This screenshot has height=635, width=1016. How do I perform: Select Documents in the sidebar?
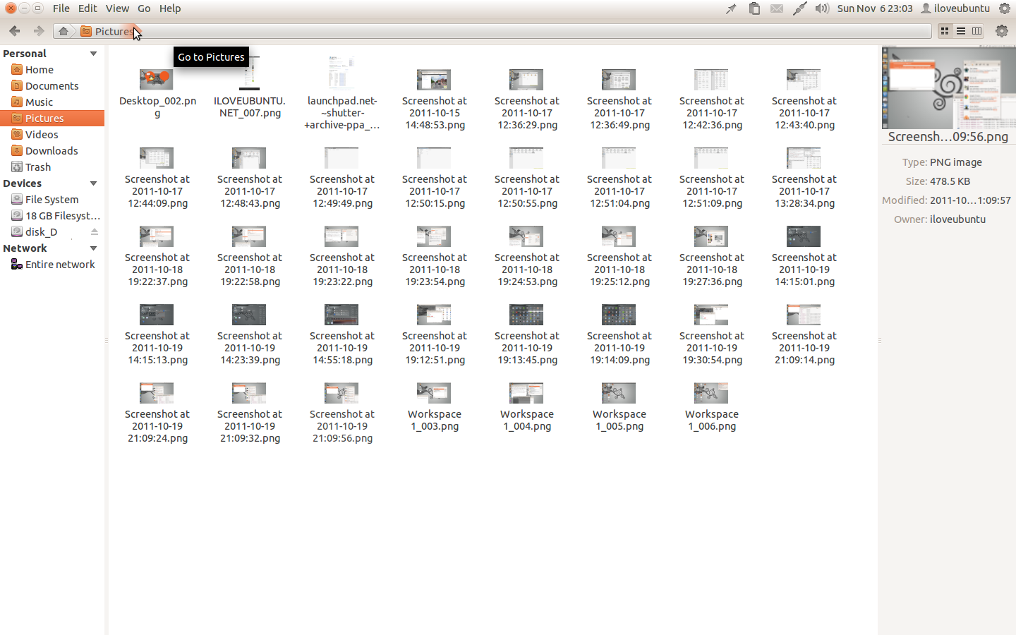[x=52, y=86]
